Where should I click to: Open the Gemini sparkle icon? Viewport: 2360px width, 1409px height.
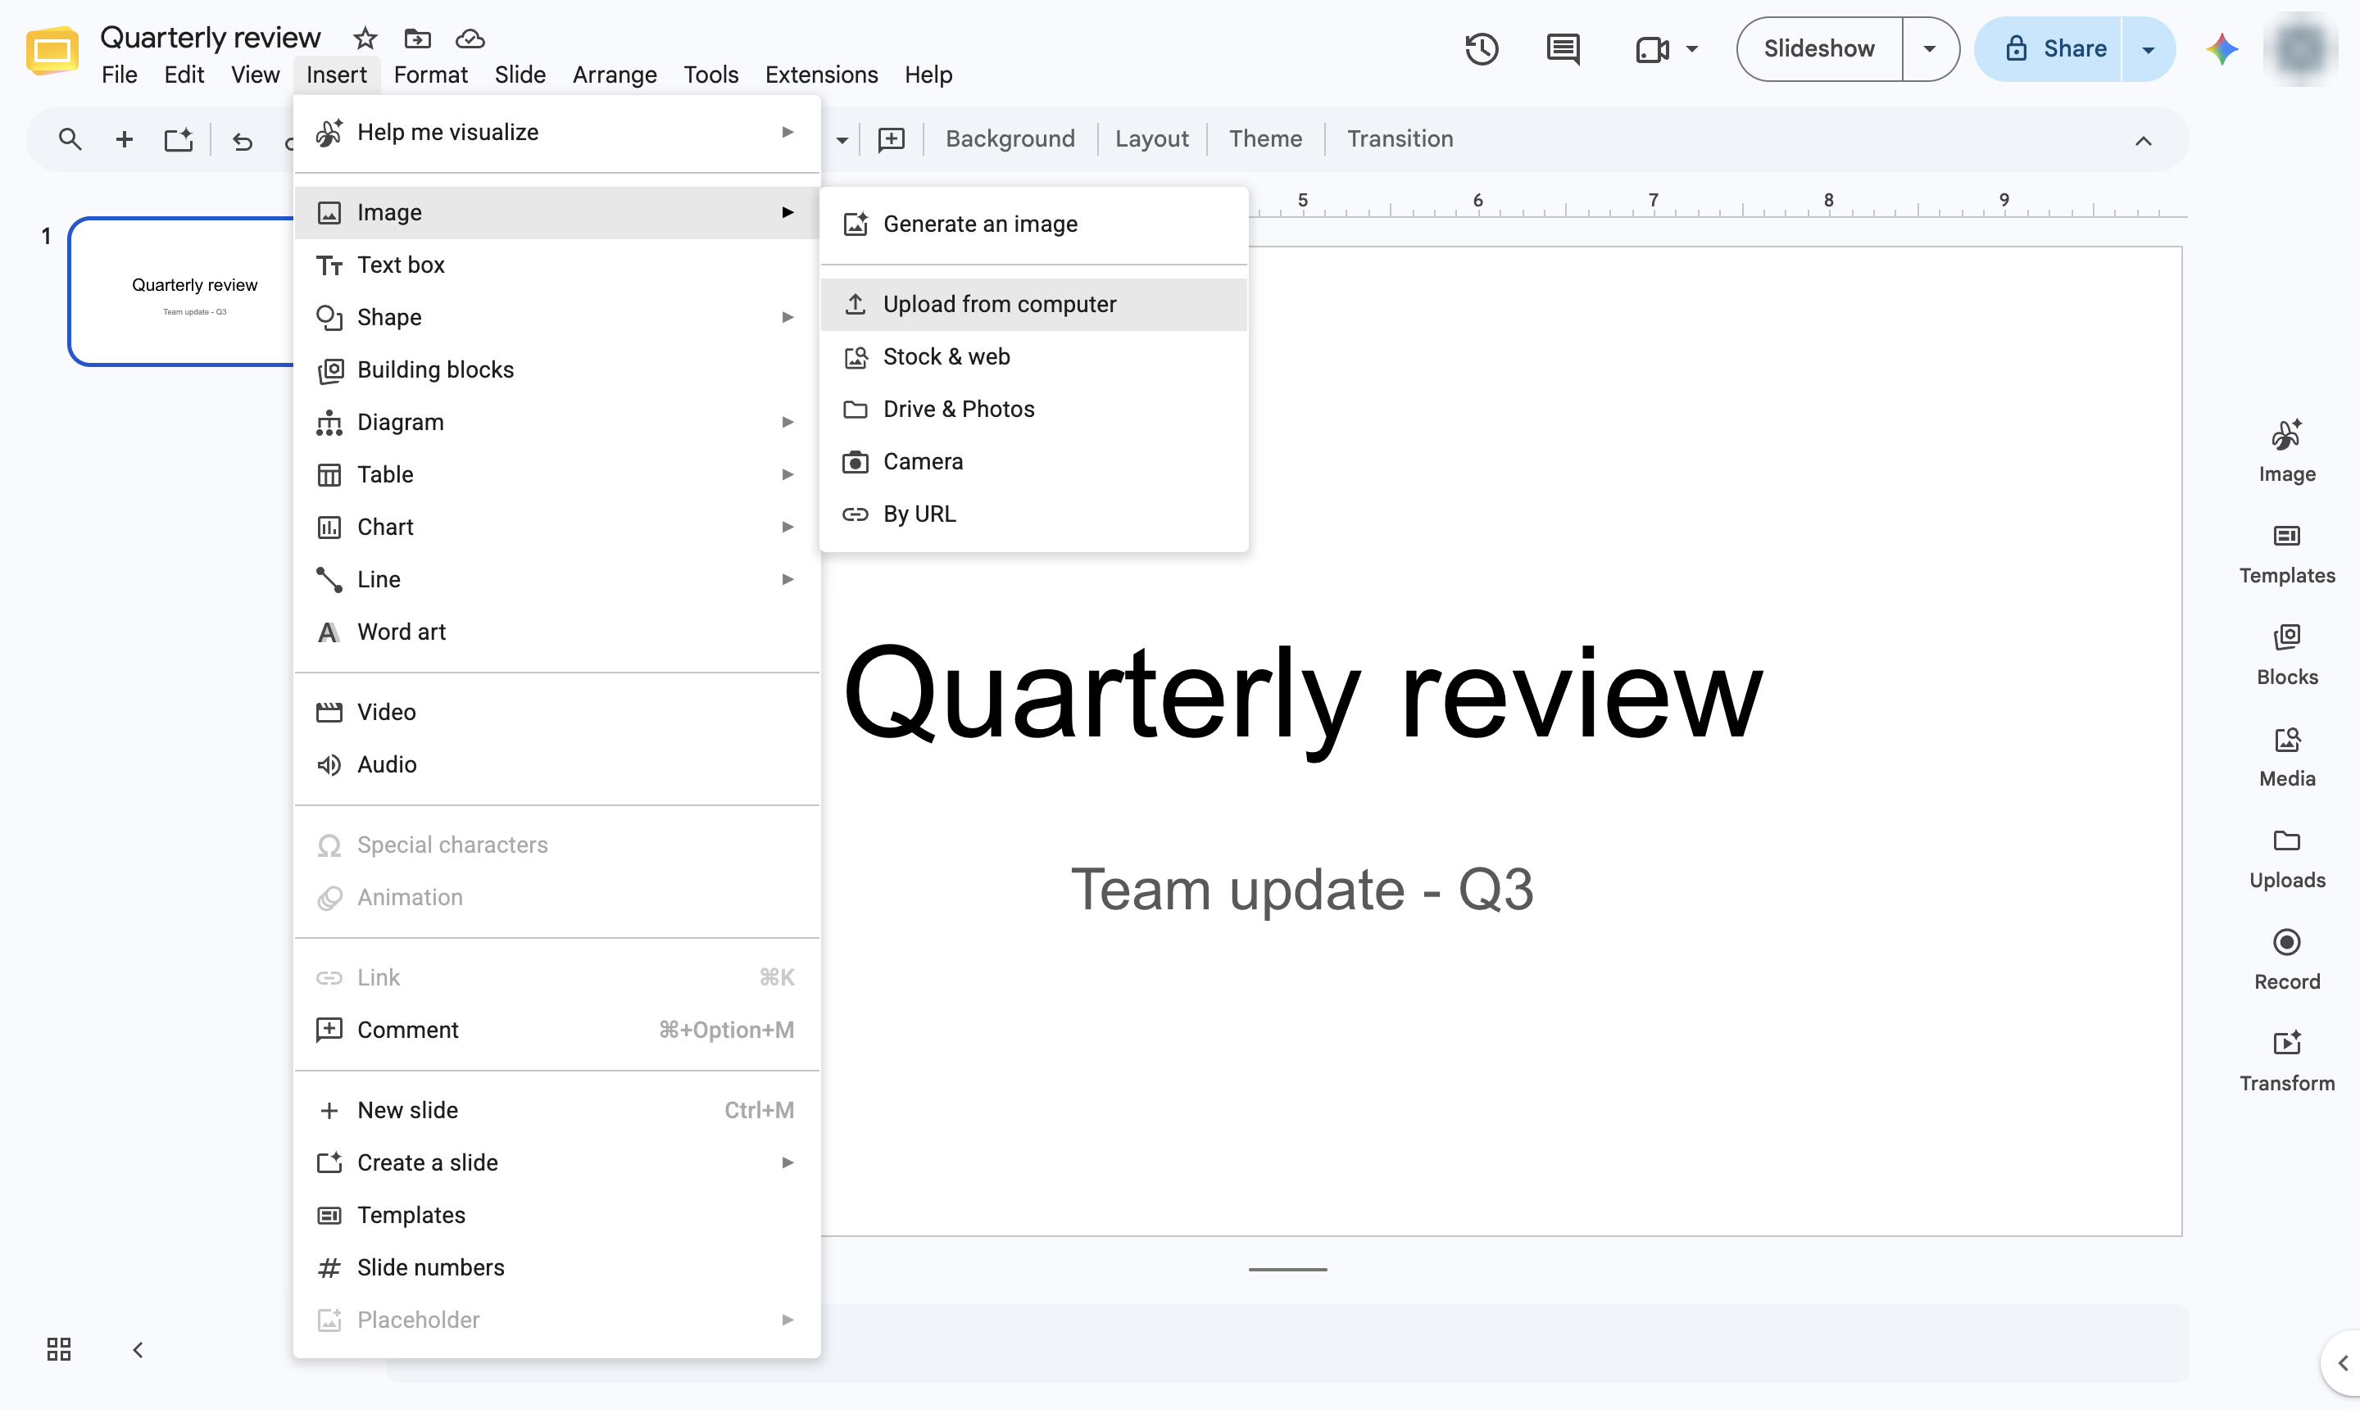(x=2222, y=48)
